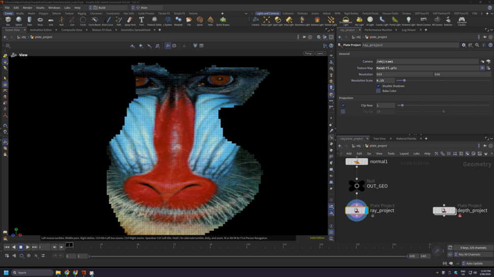Select the OUT_GEO null node
The width and height of the screenshot is (494, 277).
357,186
